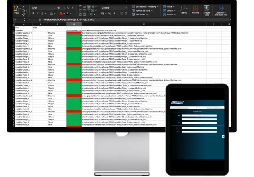Expand the formula bar arrow
Screen dimensions: 254x177
230,19
